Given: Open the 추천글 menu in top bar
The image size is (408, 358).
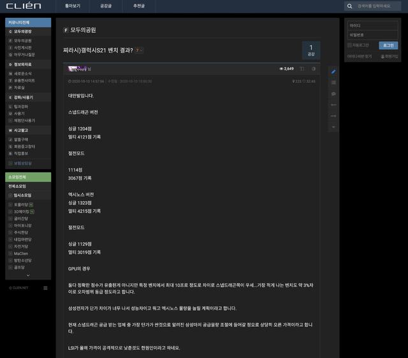Looking at the screenshot, I should click(x=139, y=6).
